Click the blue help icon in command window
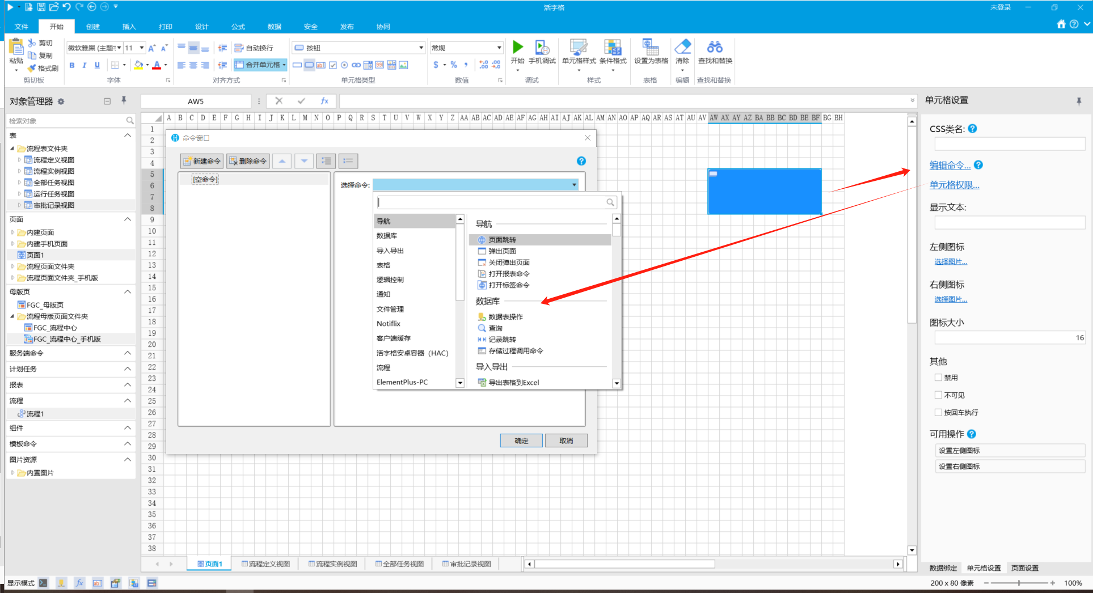Screen dimensions: 1093x593 tap(581, 161)
